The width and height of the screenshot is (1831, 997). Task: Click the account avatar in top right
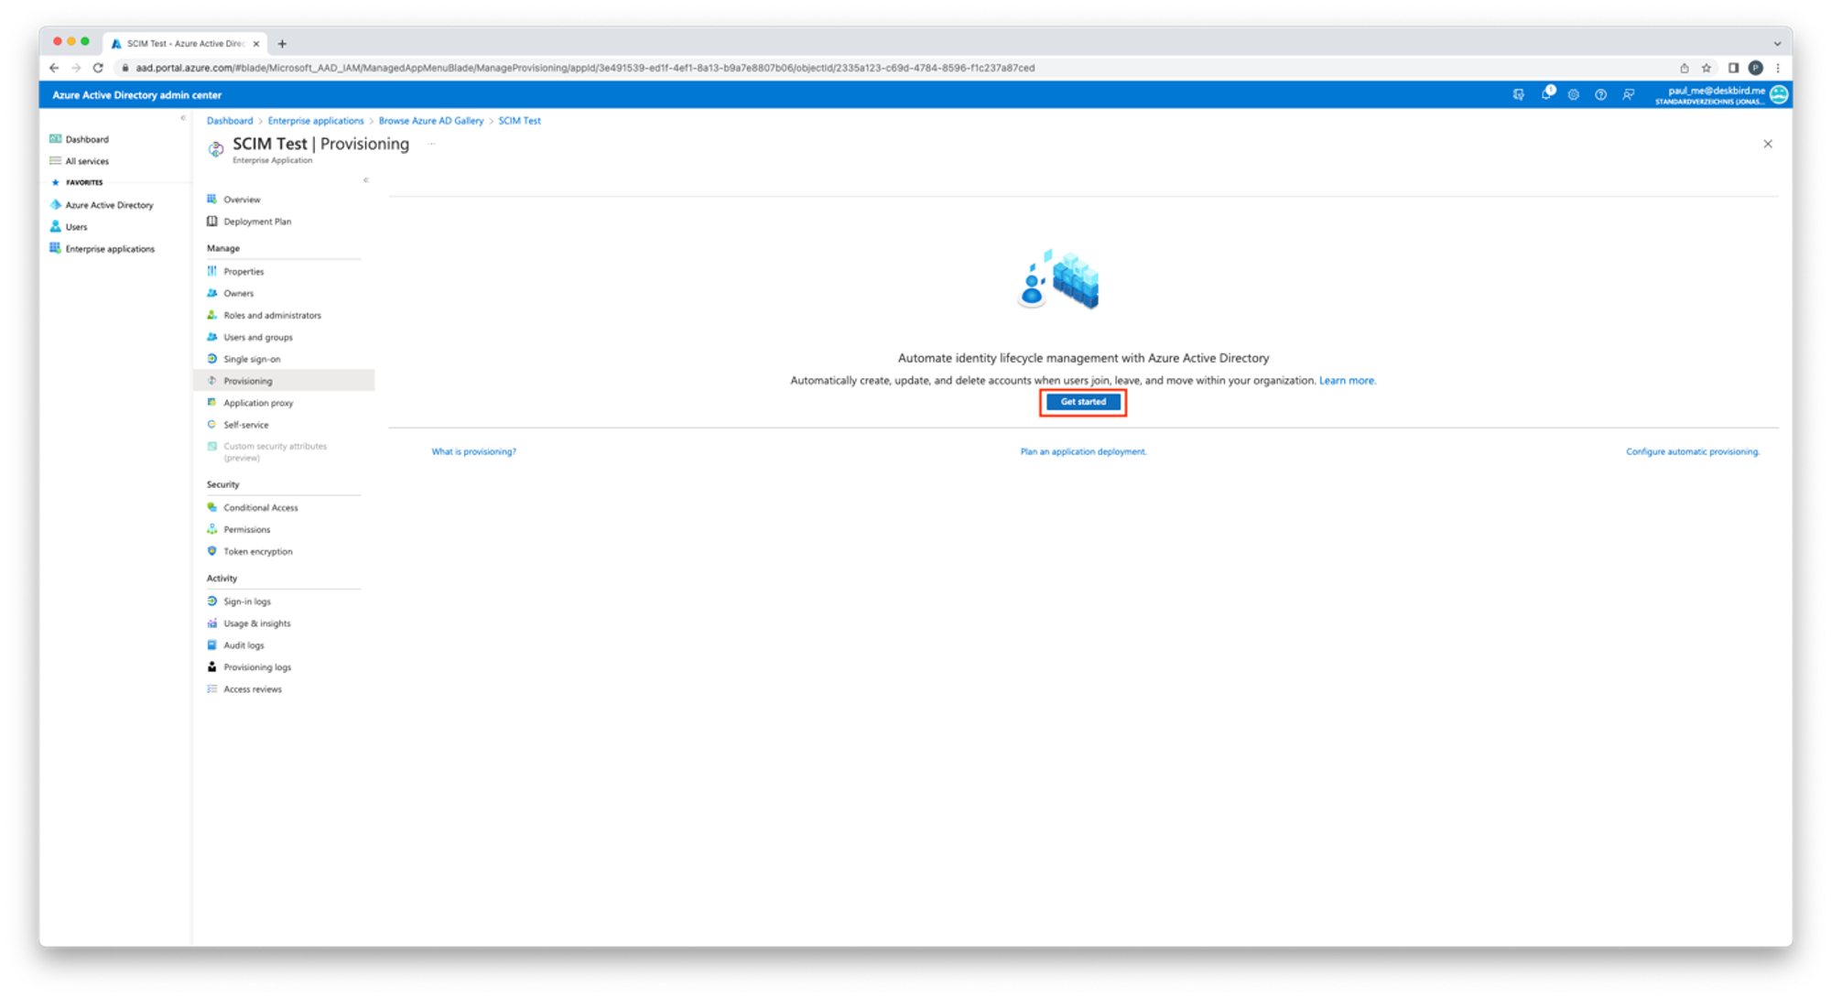point(1779,94)
